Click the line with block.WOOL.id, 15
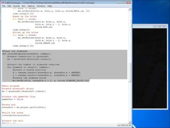This screenshot has width=170, height=128. click(54, 11)
